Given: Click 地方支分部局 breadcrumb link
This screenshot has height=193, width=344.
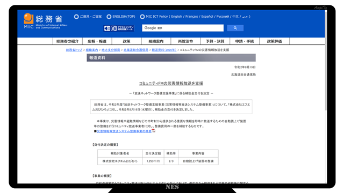Looking at the screenshot, I should pos(111,50).
